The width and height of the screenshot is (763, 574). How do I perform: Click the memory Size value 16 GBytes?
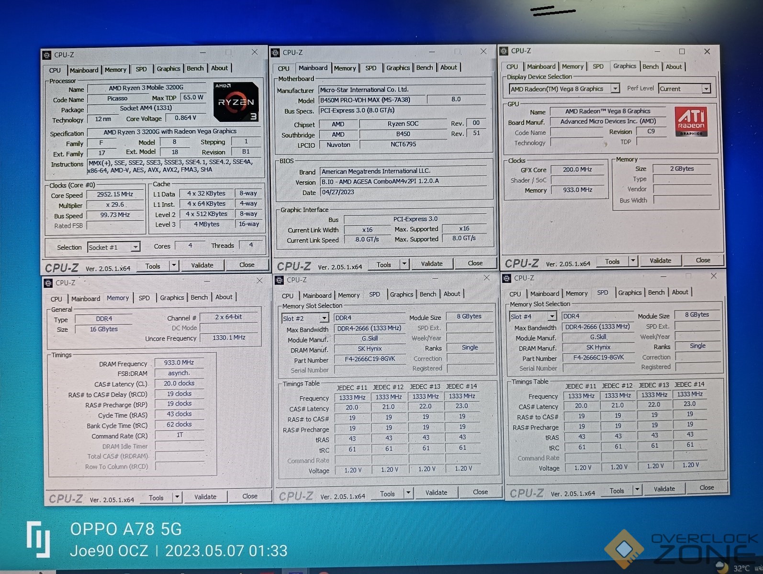tap(104, 329)
